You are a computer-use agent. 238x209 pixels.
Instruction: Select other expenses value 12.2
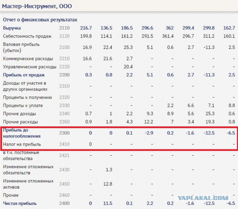coord(149,122)
